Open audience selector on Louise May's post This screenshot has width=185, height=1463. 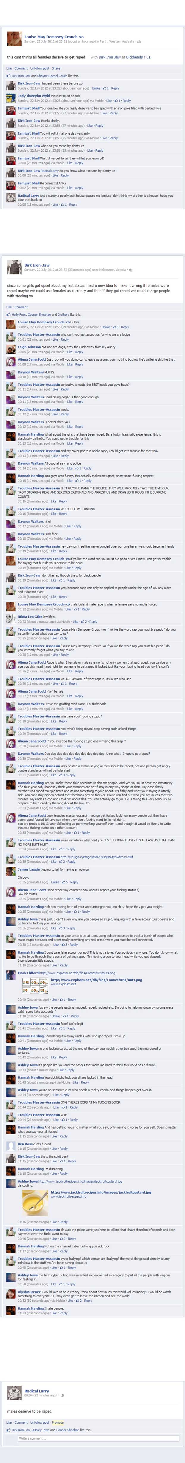(139, 42)
